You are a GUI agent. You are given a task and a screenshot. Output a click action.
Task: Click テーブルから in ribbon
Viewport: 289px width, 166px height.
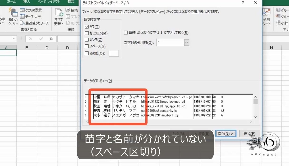tap(31, 17)
